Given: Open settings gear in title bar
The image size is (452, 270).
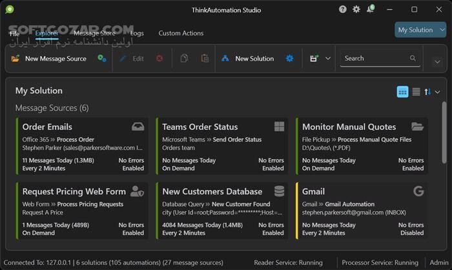Looking at the screenshot, I should [x=356, y=10].
